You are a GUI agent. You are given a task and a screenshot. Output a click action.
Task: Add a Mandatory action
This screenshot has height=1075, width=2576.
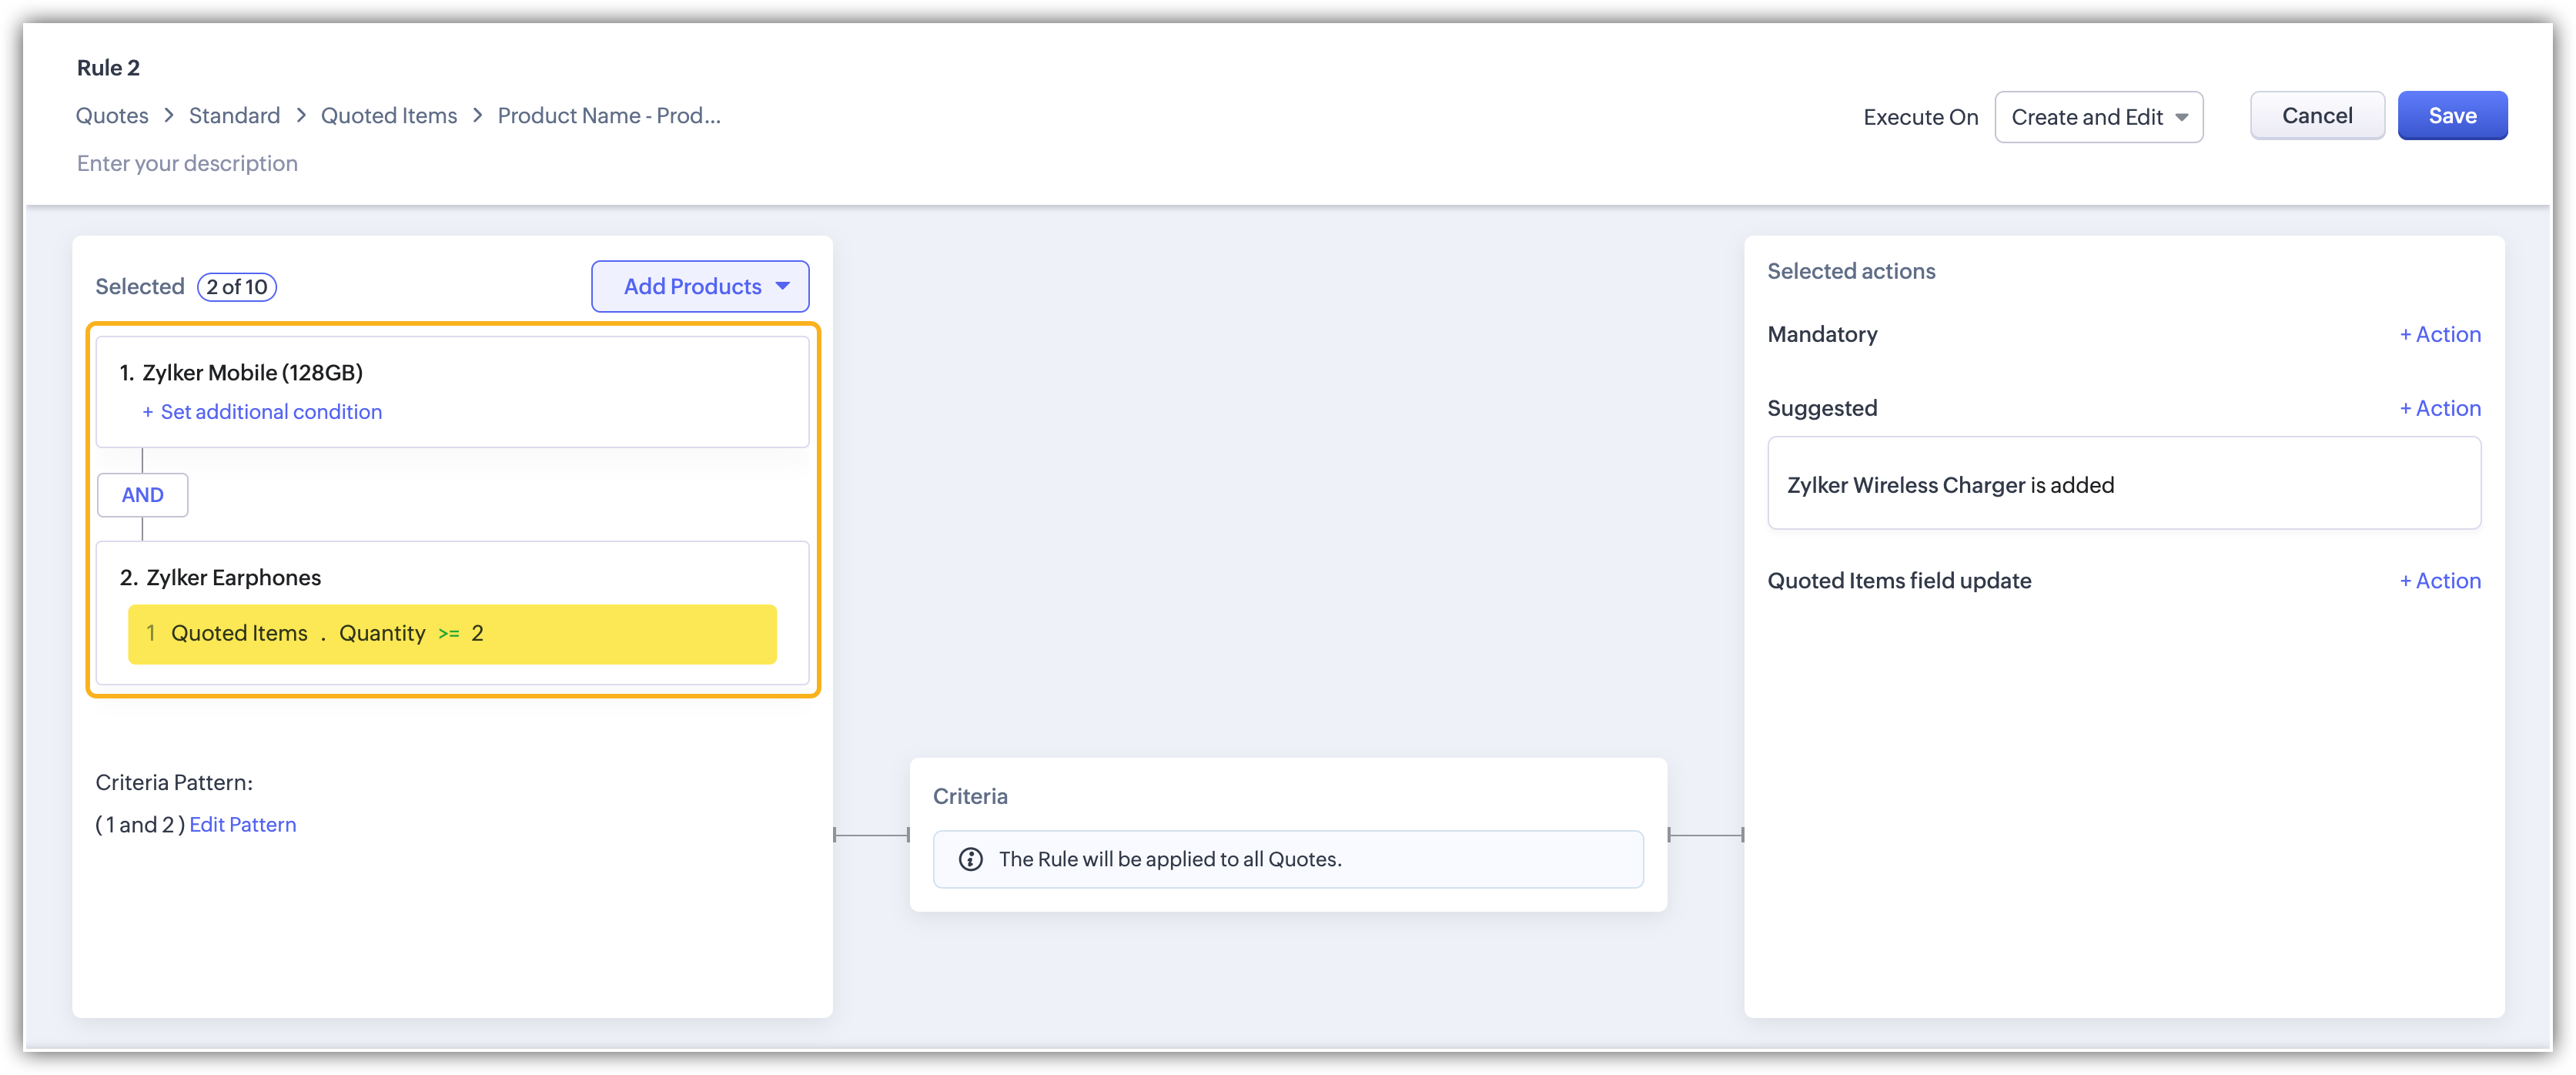[2439, 334]
